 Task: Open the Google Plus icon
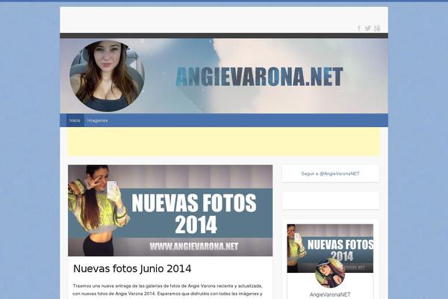click(377, 28)
